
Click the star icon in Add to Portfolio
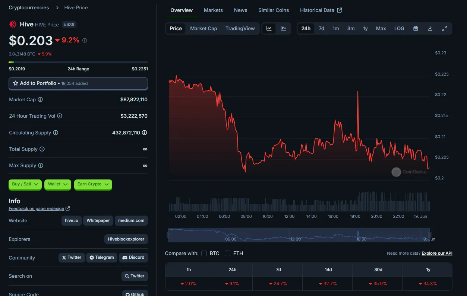16,83
